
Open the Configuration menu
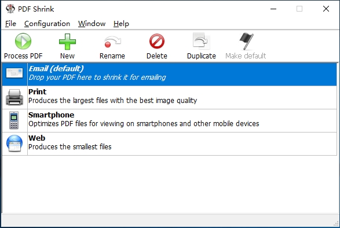(x=47, y=24)
